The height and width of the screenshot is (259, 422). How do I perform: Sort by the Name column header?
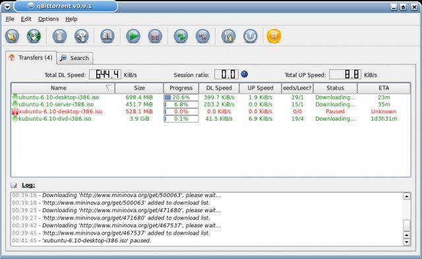63,88
